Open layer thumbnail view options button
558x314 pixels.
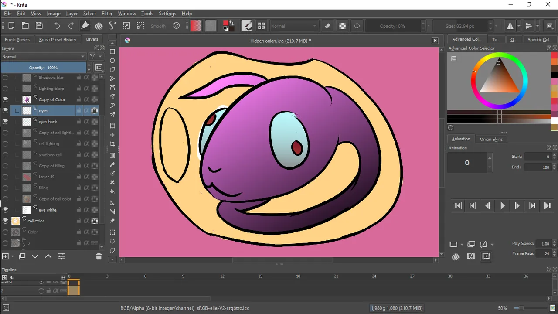pyautogui.click(x=99, y=68)
